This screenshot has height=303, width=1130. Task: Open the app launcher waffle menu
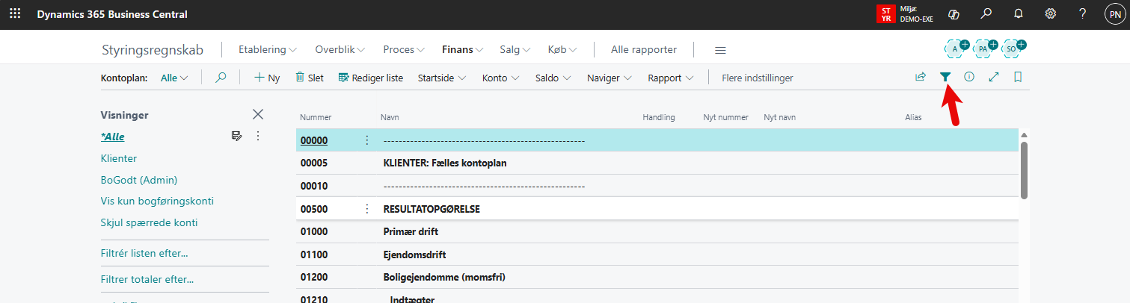click(15, 14)
